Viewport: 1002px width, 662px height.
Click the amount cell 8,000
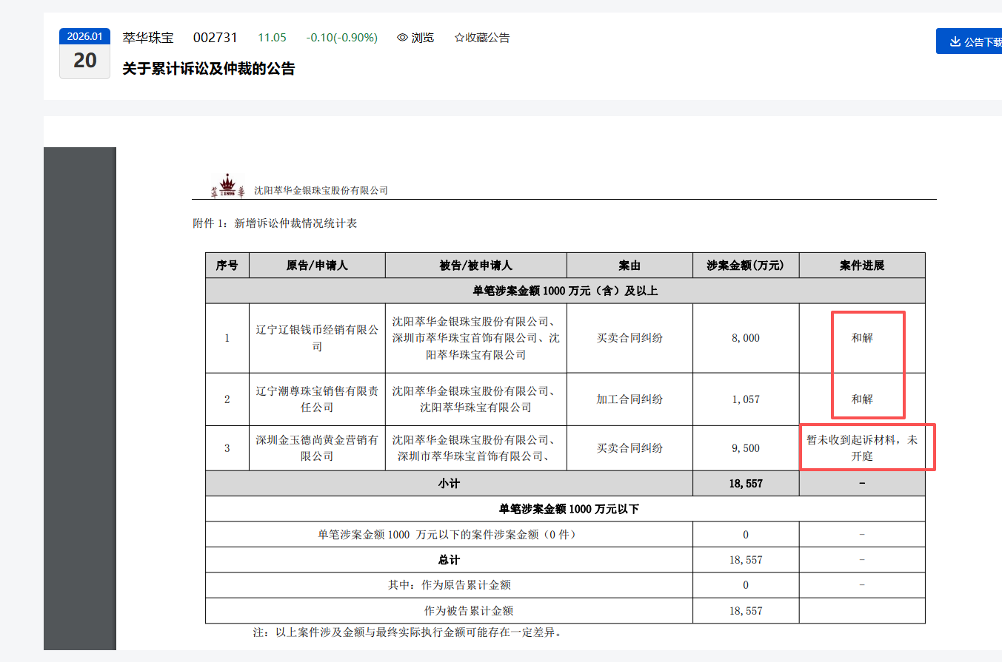point(746,338)
